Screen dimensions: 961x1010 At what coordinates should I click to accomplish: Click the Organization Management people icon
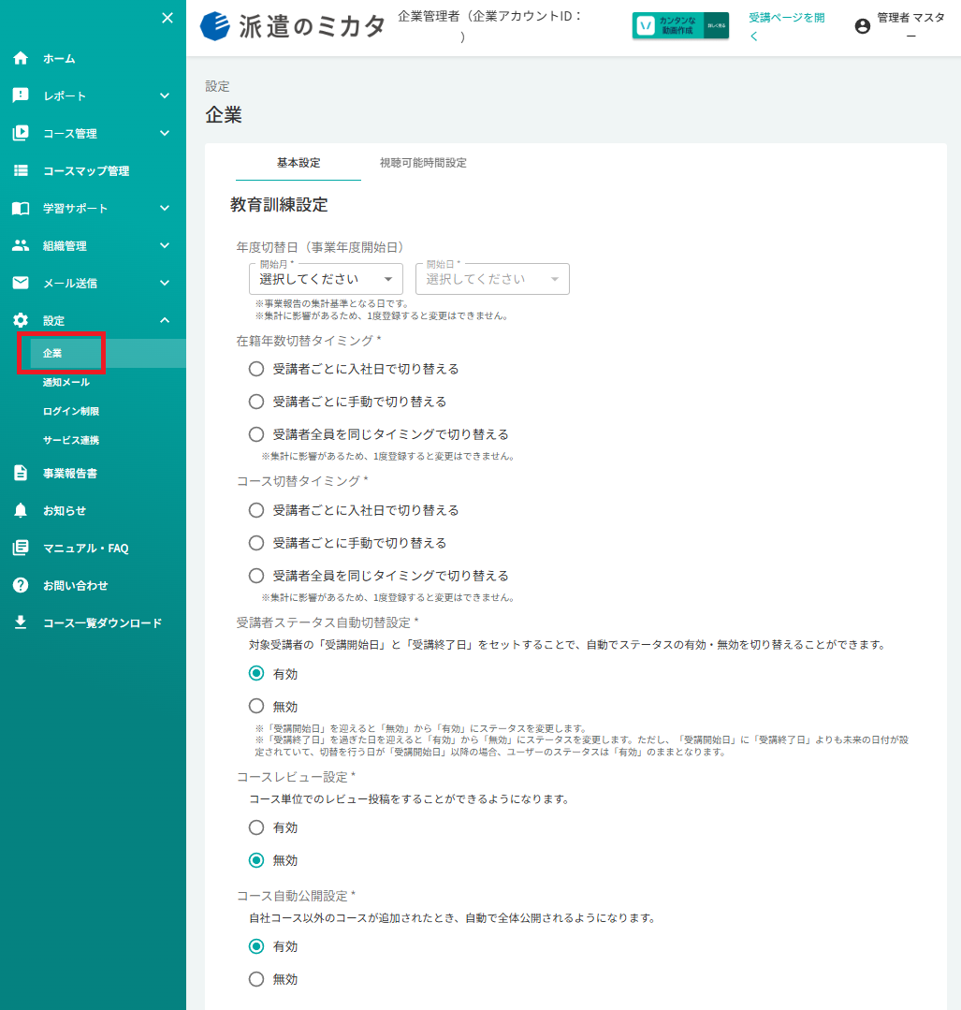pyautogui.click(x=21, y=245)
